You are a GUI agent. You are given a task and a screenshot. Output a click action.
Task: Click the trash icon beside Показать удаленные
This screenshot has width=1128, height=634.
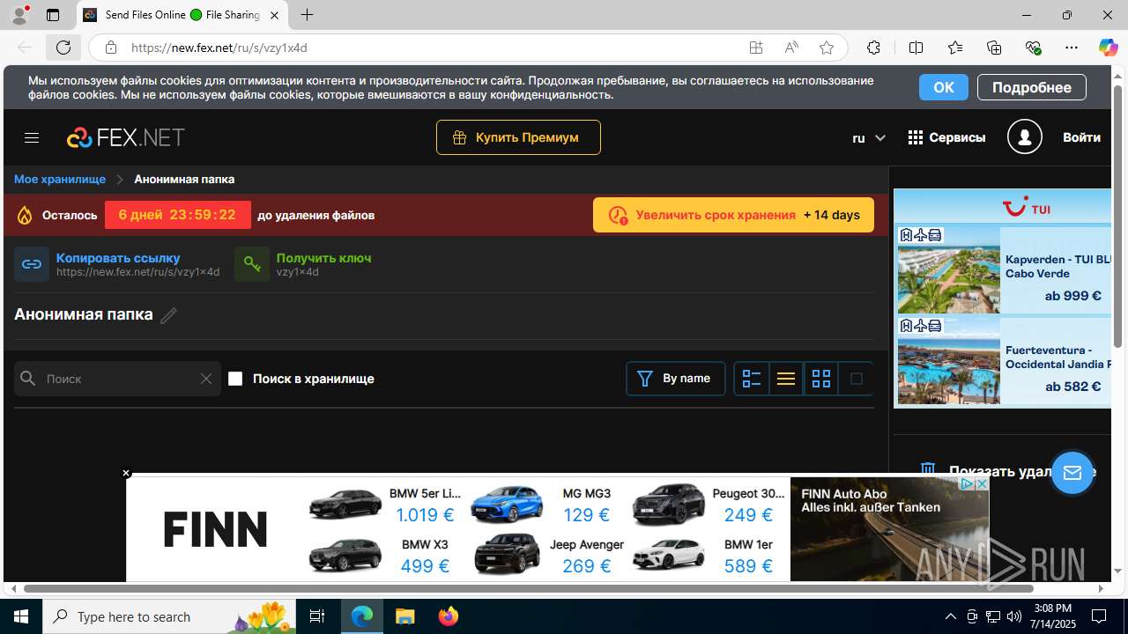[x=927, y=469]
